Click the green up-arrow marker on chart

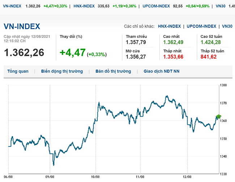218,116
